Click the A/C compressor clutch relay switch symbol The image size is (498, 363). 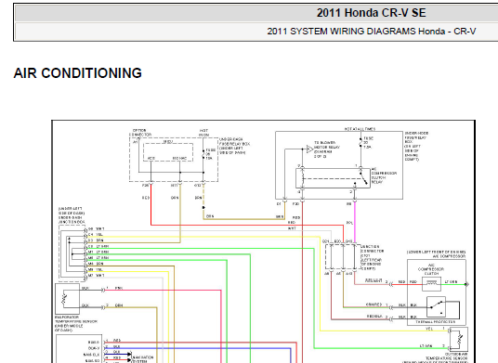coord(362,178)
